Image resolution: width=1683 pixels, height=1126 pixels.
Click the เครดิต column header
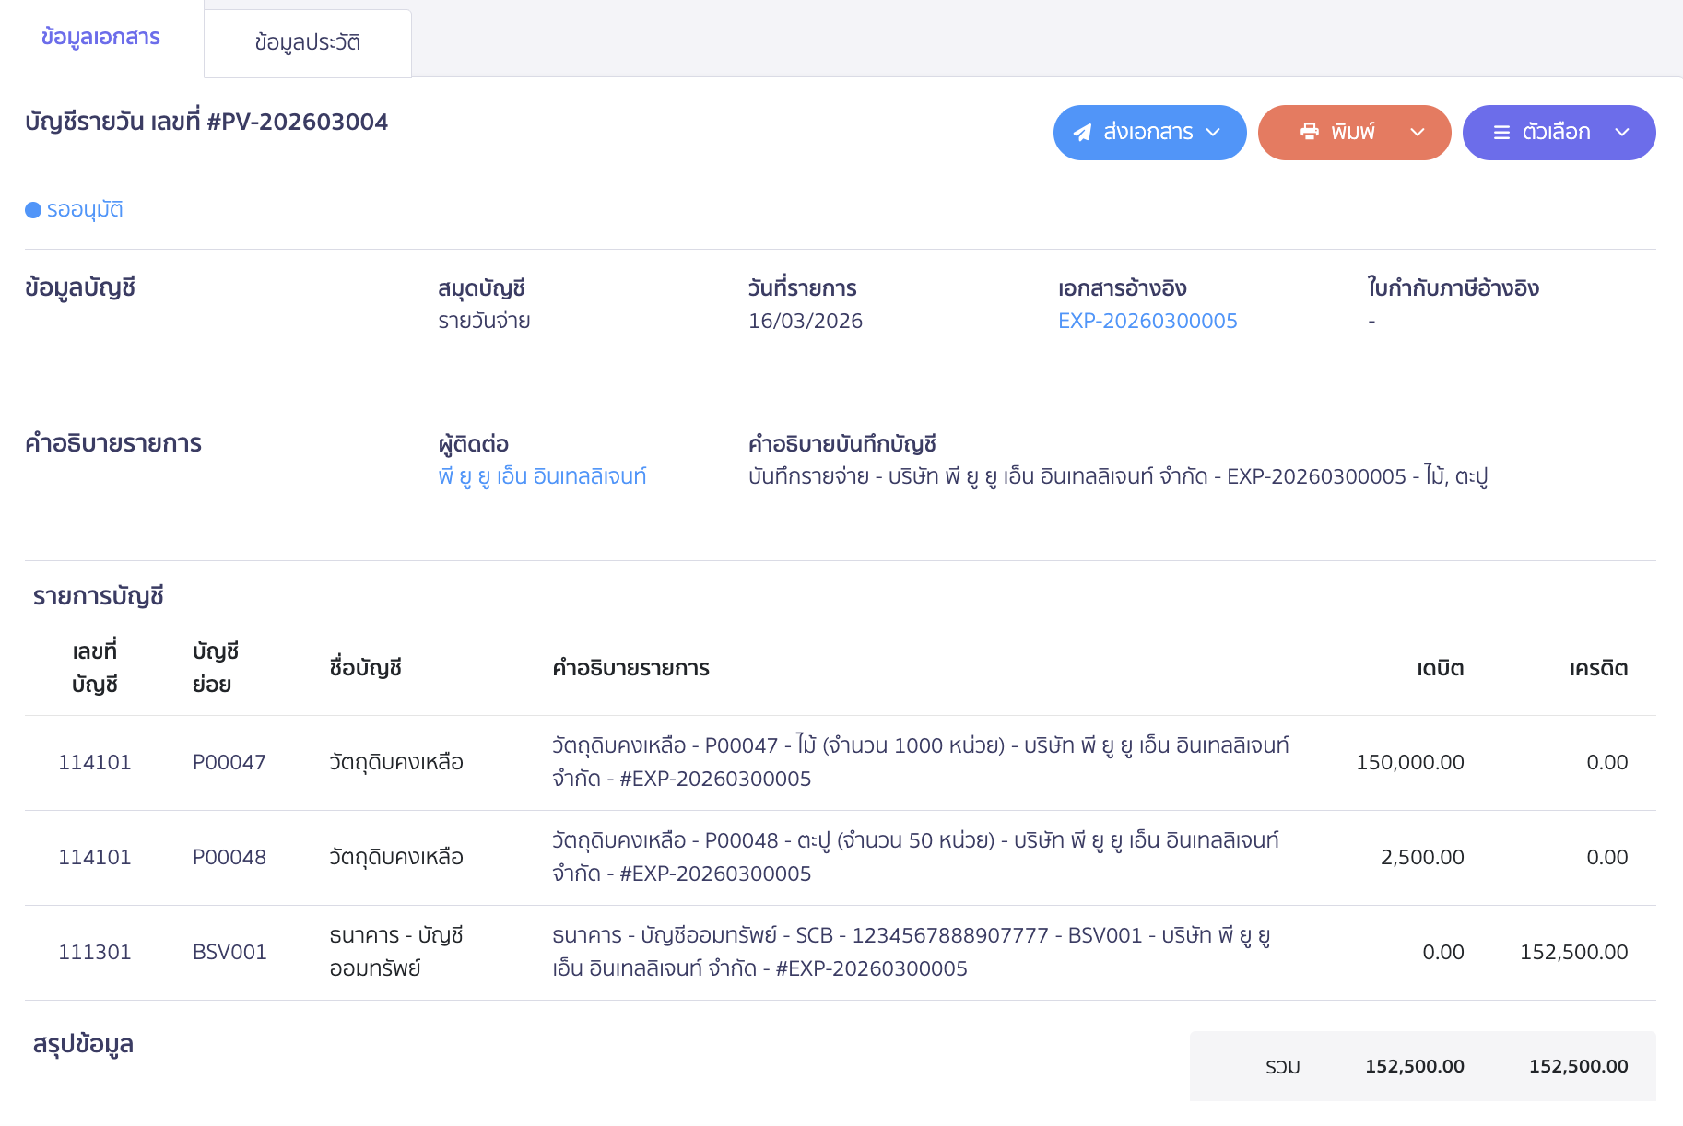(x=1598, y=668)
